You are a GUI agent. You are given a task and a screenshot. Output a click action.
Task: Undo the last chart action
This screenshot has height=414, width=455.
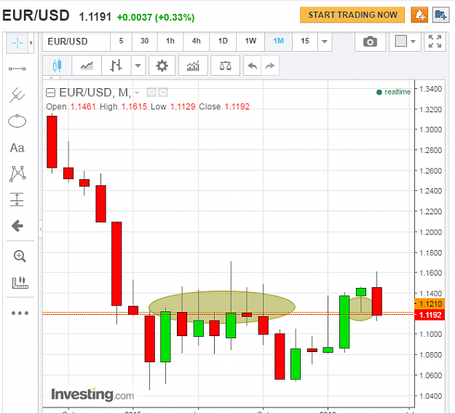tap(253, 66)
